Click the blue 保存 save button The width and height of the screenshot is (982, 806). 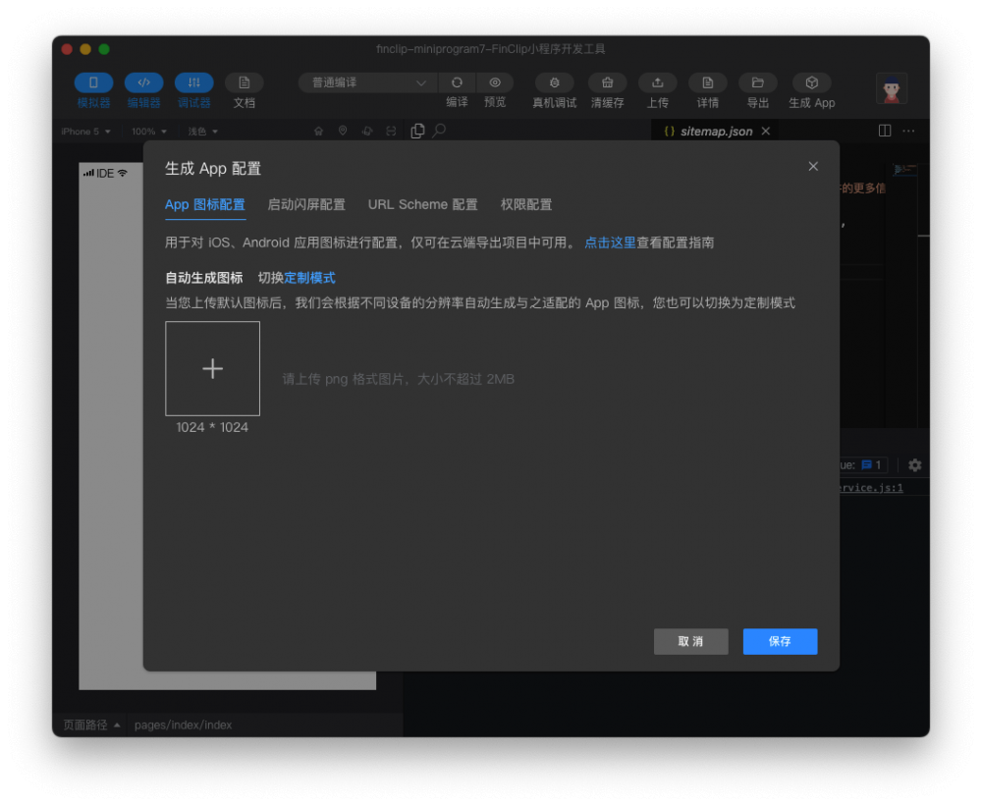tap(780, 641)
